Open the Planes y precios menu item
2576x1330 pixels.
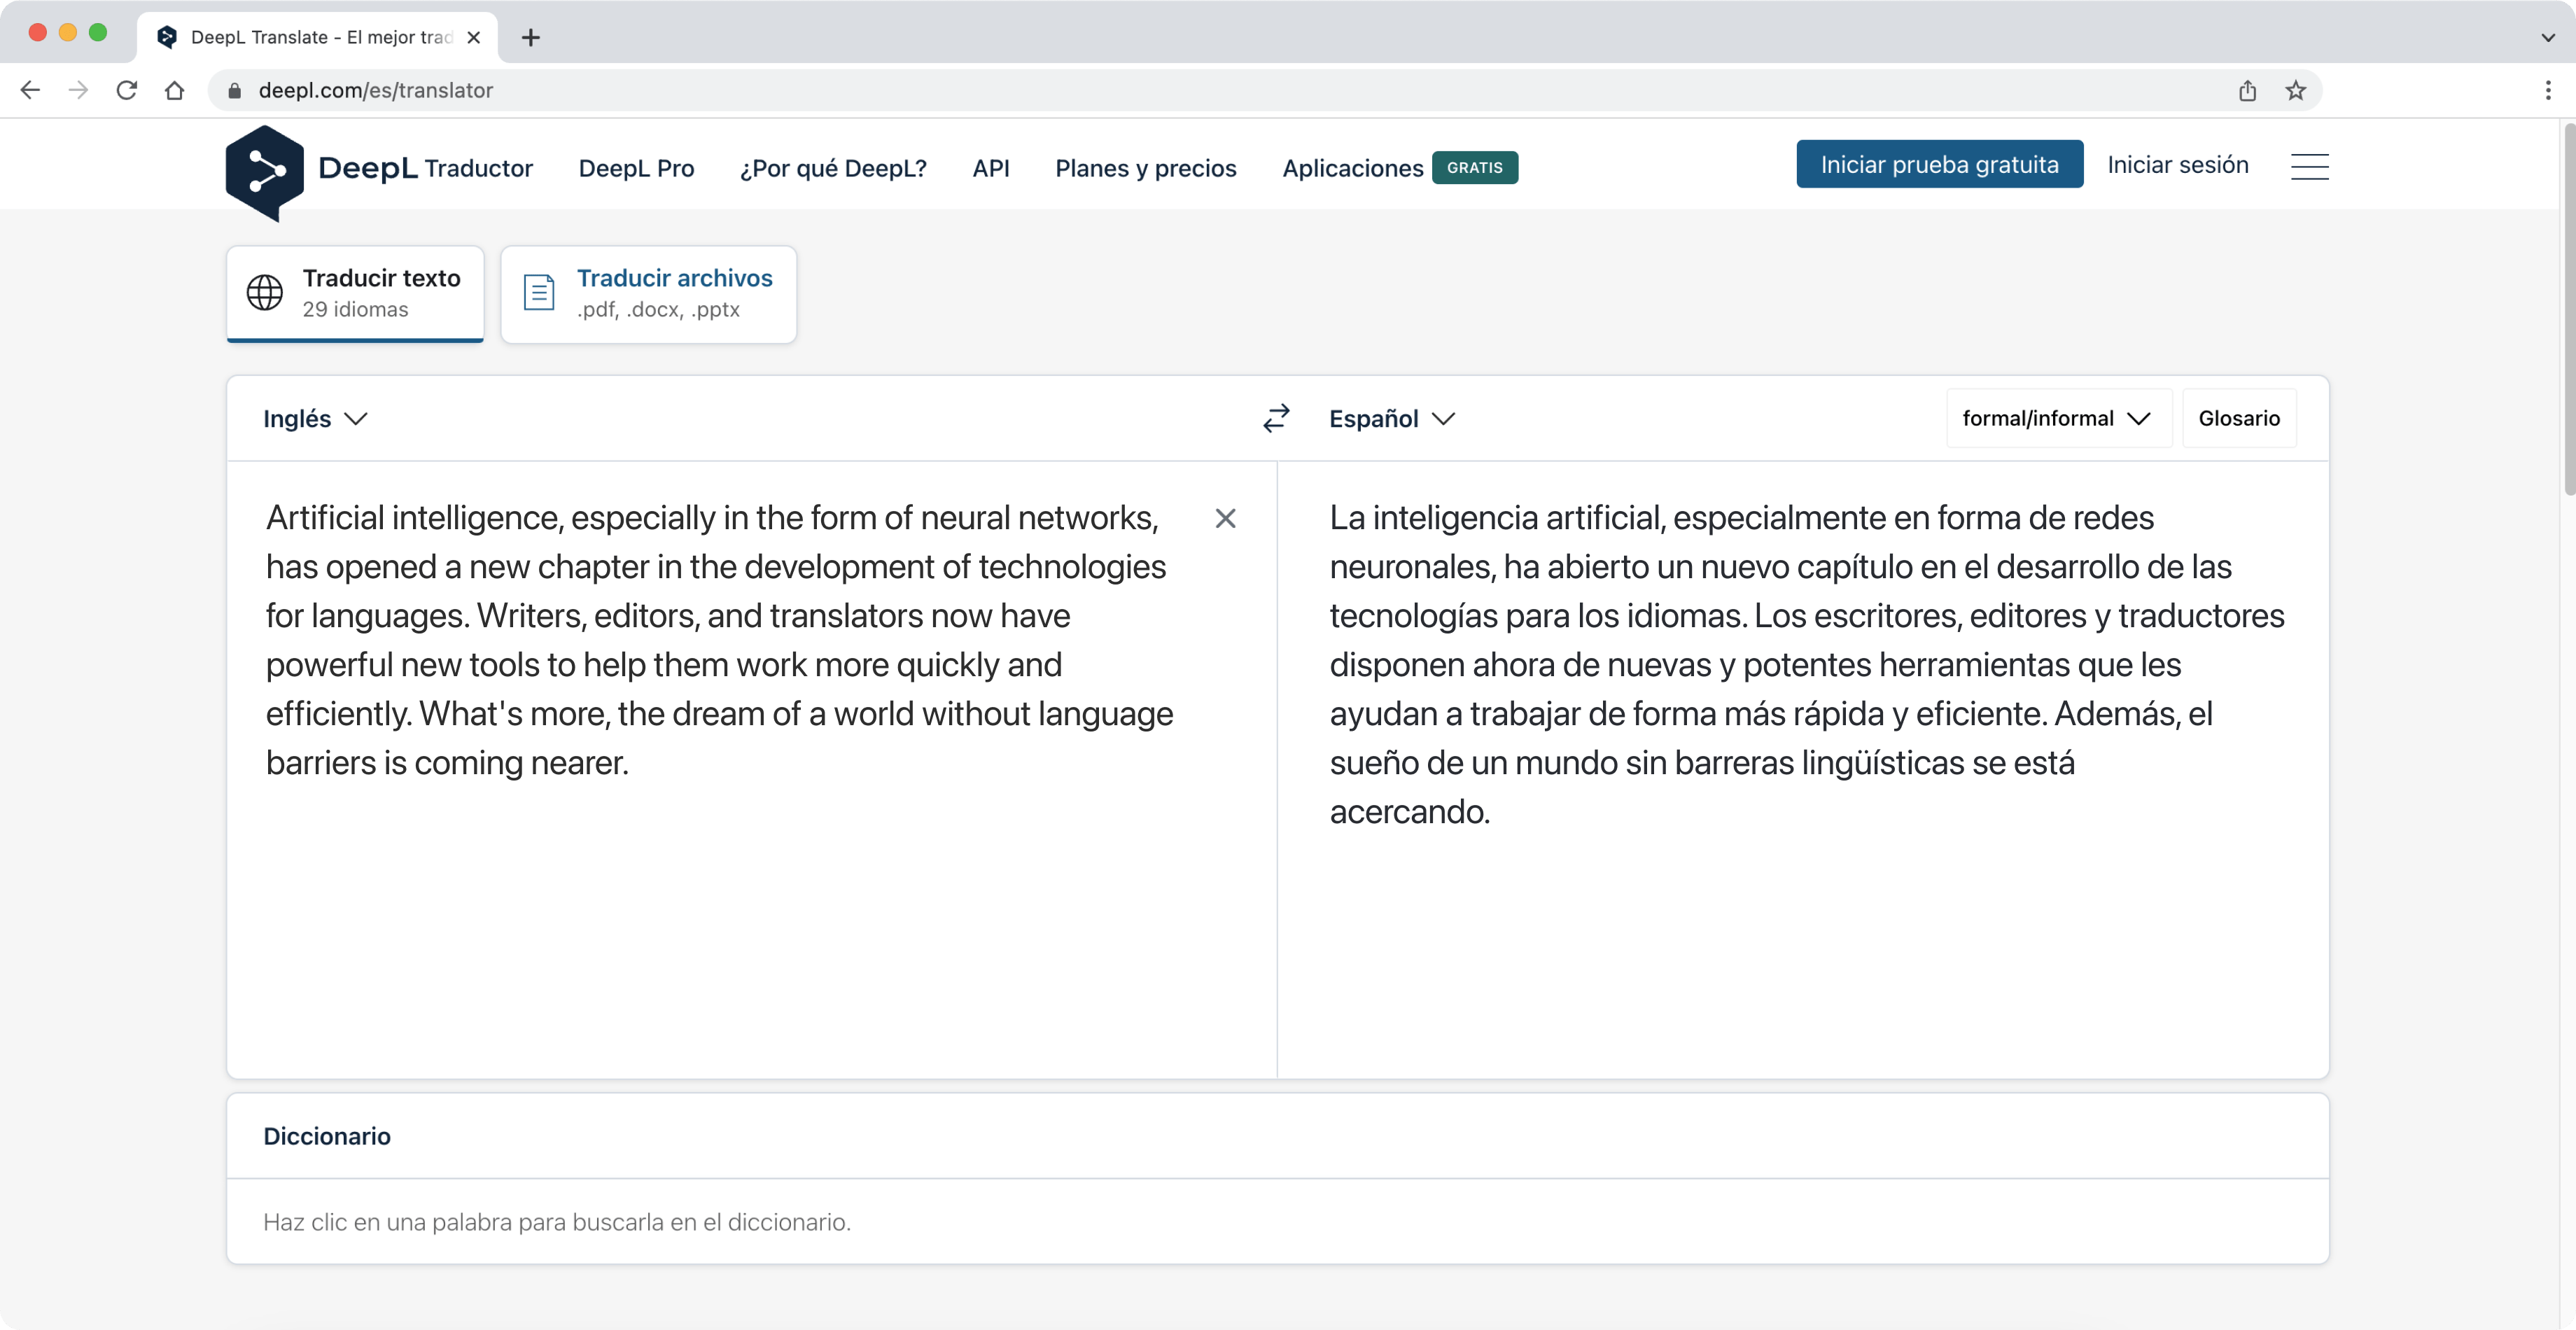[x=1146, y=168]
